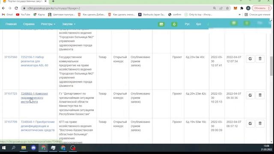The height and width of the screenshot is (154, 274).
Task: Go forward with the browser forward arrow
Action: click(x=10, y=8)
